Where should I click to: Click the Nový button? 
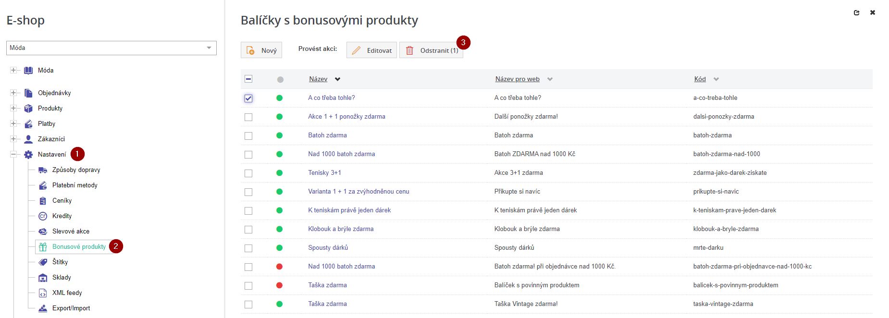point(261,50)
